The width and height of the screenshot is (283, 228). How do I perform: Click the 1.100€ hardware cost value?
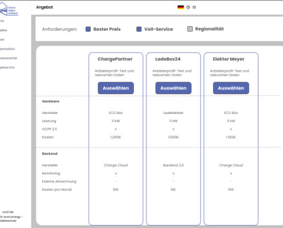click(231, 137)
